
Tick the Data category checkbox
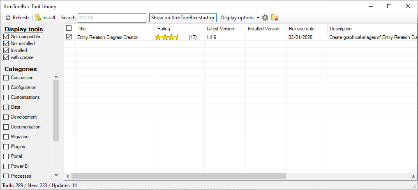tap(6, 107)
